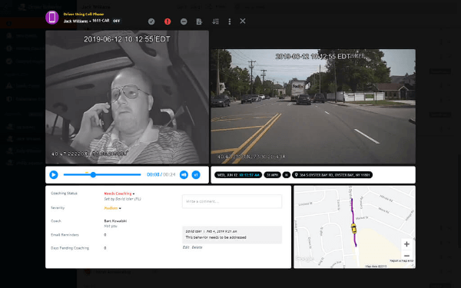Viewport: 461px width, 288px height.
Task: Open the three-dot more options menu
Action: [x=229, y=22]
